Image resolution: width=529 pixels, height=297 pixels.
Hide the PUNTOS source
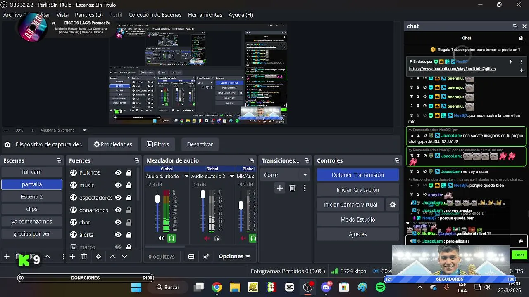[x=118, y=173]
